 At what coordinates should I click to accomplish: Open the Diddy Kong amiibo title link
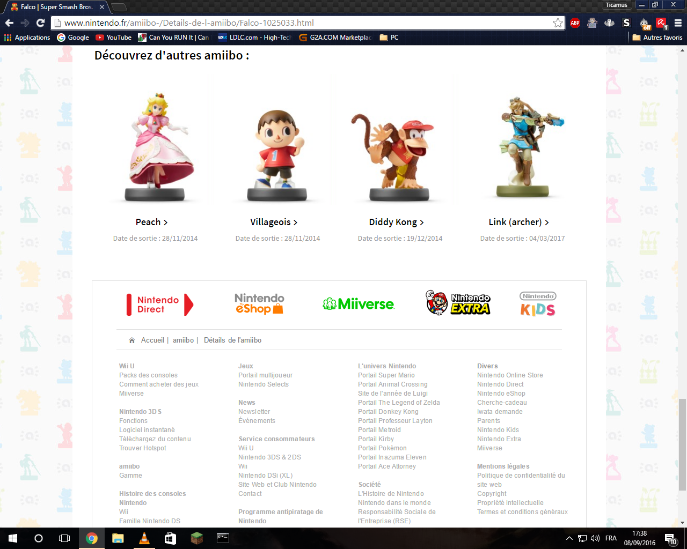click(x=396, y=222)
